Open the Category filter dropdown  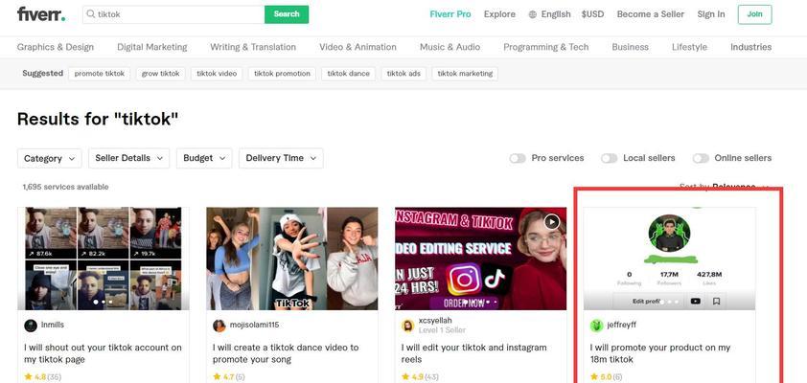(x=50, y=158)
